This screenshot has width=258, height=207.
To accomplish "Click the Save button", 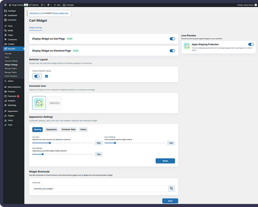I will click(170, 201).
